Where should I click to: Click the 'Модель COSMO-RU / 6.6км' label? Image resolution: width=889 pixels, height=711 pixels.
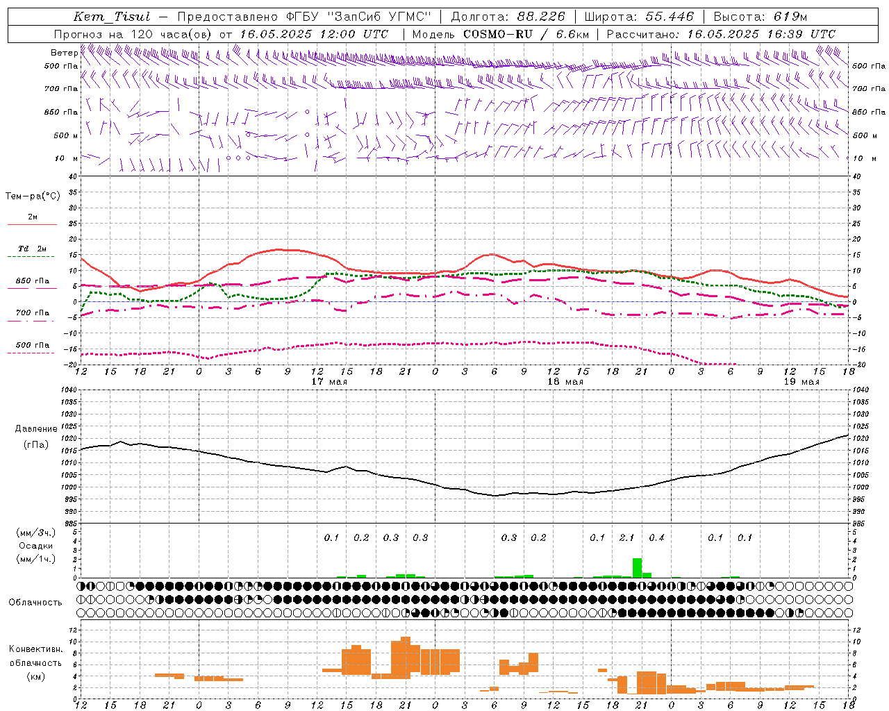(x=501, y=34)
